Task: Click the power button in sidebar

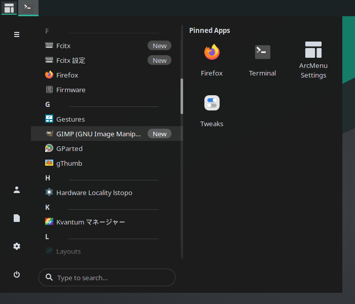Action: click(17, 275)
